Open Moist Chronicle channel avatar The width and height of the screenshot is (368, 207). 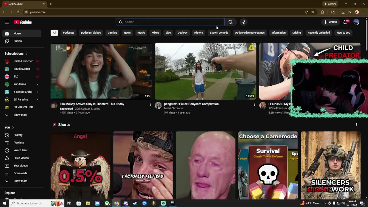pos(158,106)
